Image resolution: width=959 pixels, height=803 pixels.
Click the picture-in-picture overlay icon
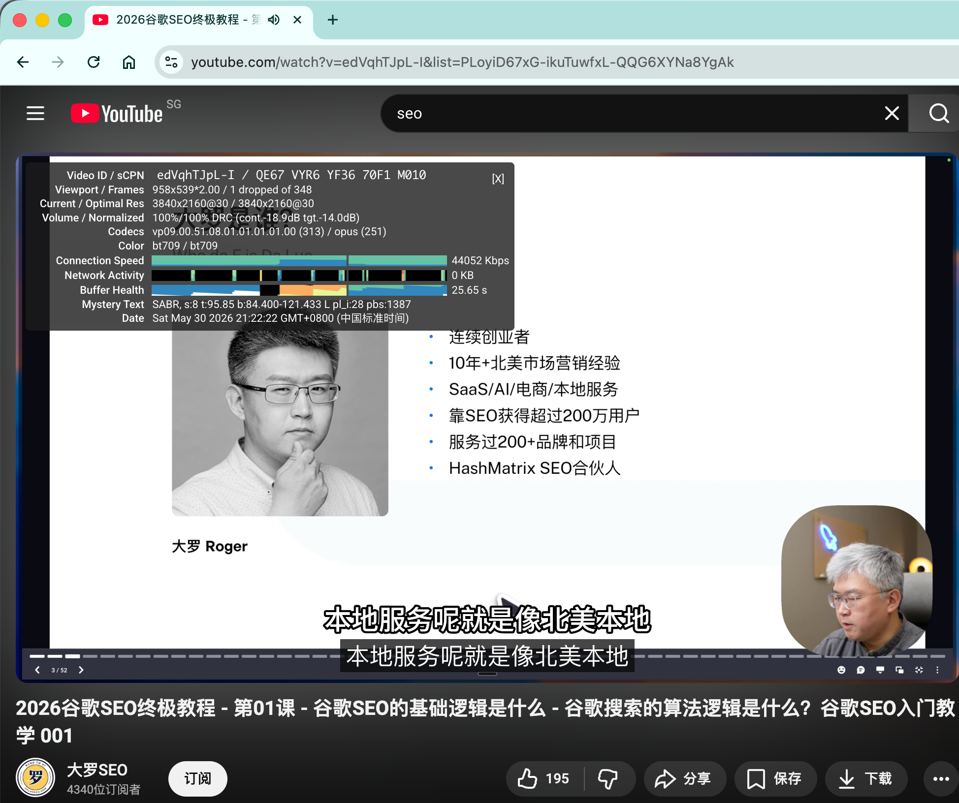[x=899, y=670]
